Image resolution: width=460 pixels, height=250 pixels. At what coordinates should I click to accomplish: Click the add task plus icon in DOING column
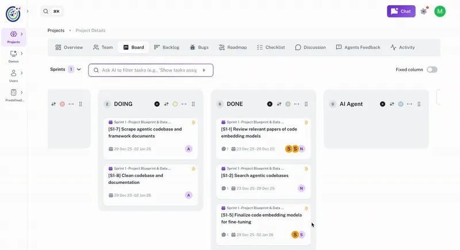tap(157, 104)
